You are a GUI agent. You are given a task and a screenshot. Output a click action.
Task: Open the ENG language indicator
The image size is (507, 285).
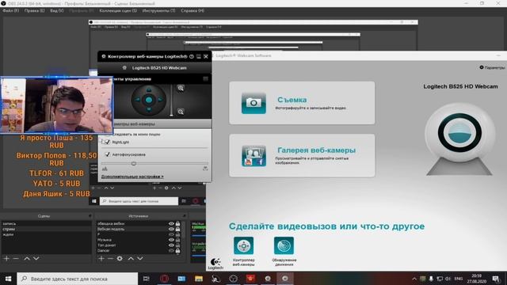pos(459,279)
